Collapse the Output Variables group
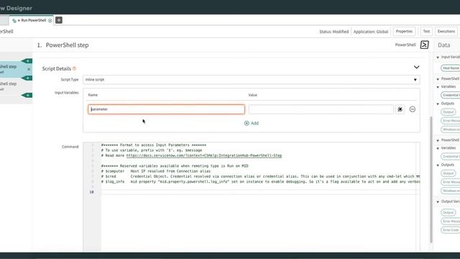The image size is (460, 259). click(x=438, y=201)
